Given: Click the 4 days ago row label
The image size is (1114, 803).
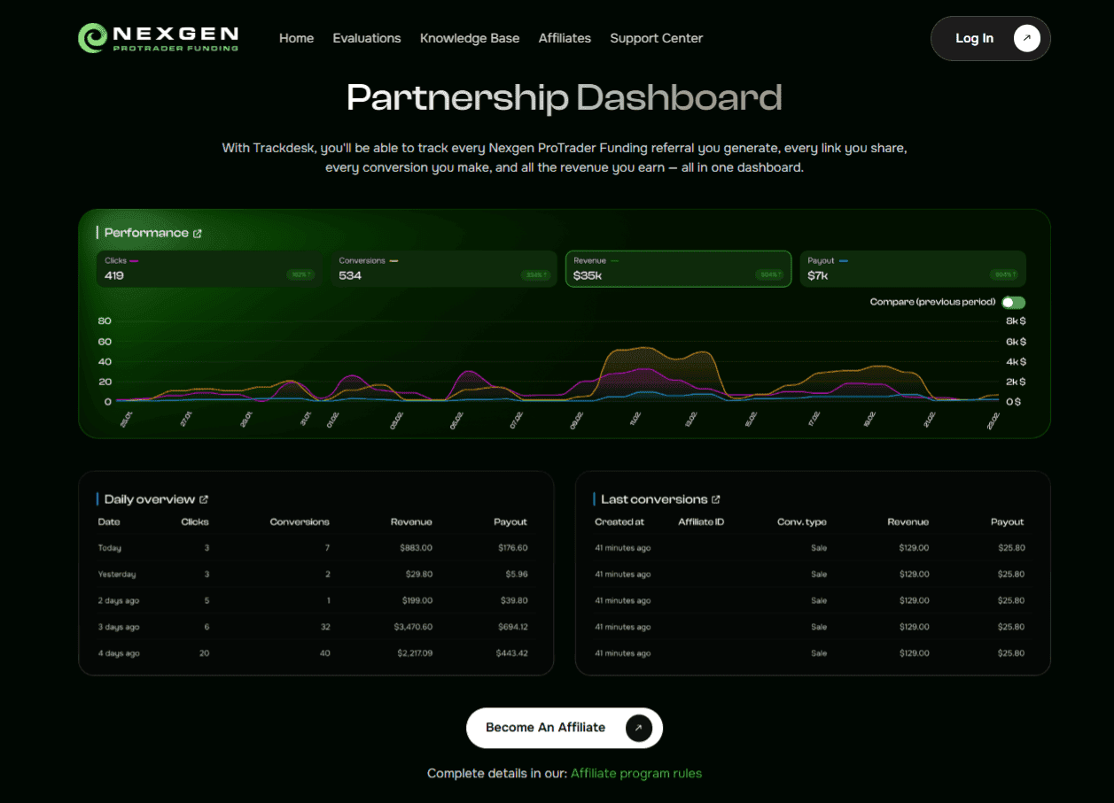Looking at the screenshot, I should coord(119,653).
